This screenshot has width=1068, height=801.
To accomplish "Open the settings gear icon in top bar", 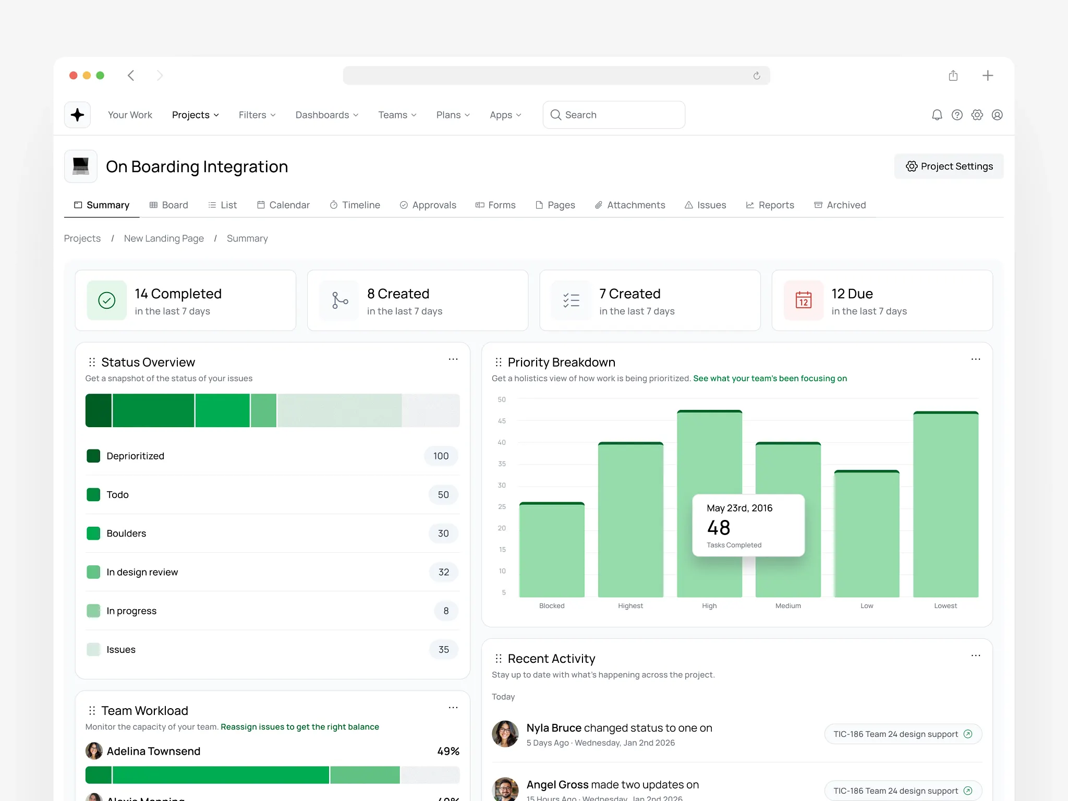I will (x=977, y=115).
